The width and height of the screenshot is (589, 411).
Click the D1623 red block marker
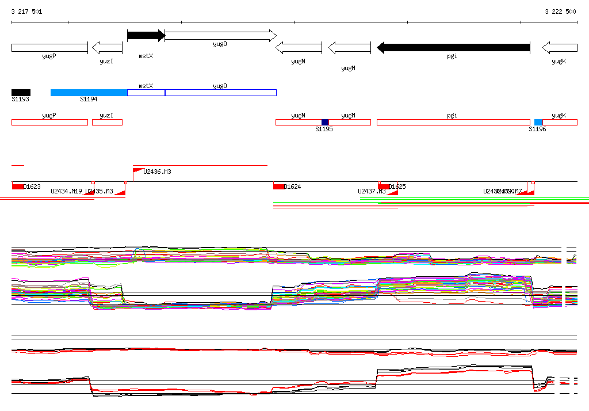[x=18, y=187]
